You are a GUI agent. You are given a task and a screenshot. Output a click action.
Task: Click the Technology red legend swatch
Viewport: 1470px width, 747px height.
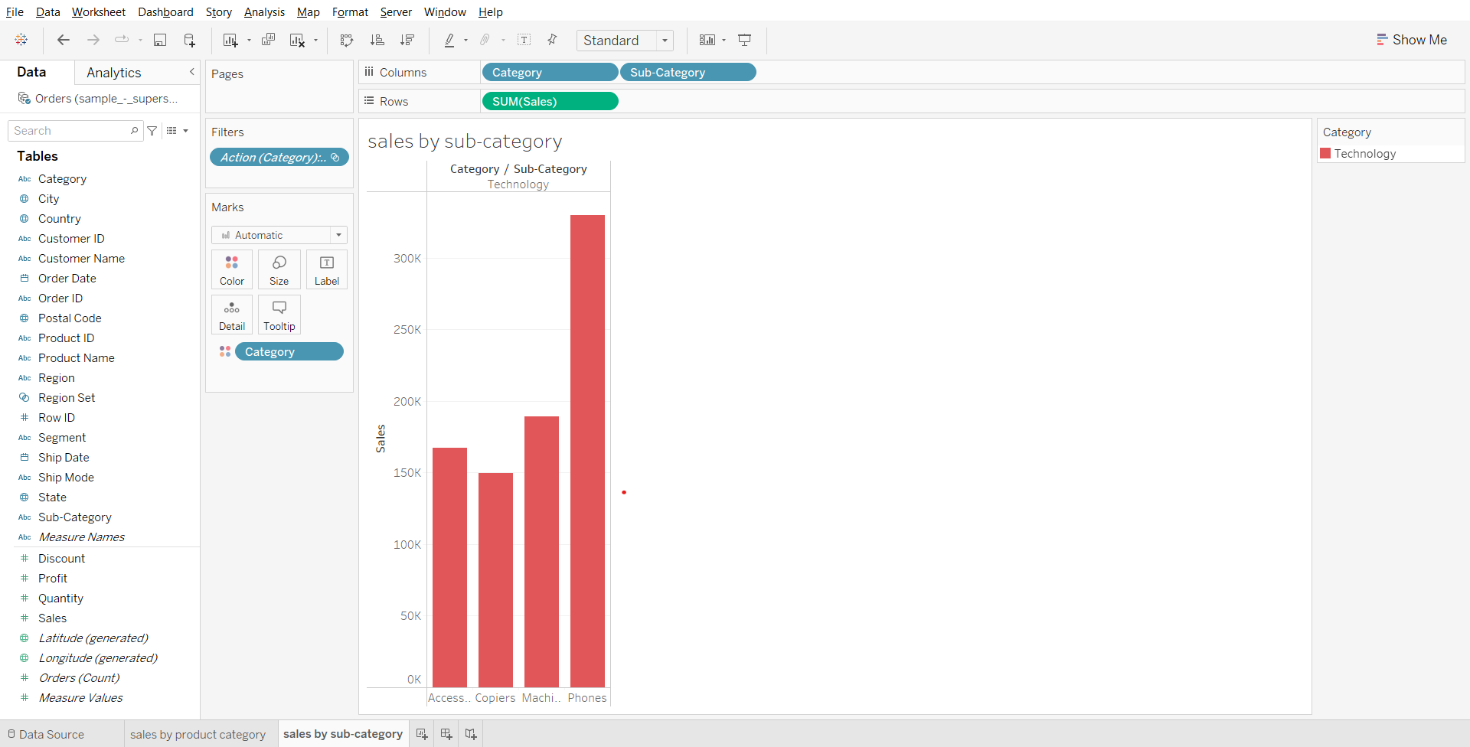(x=1325, y=154)
